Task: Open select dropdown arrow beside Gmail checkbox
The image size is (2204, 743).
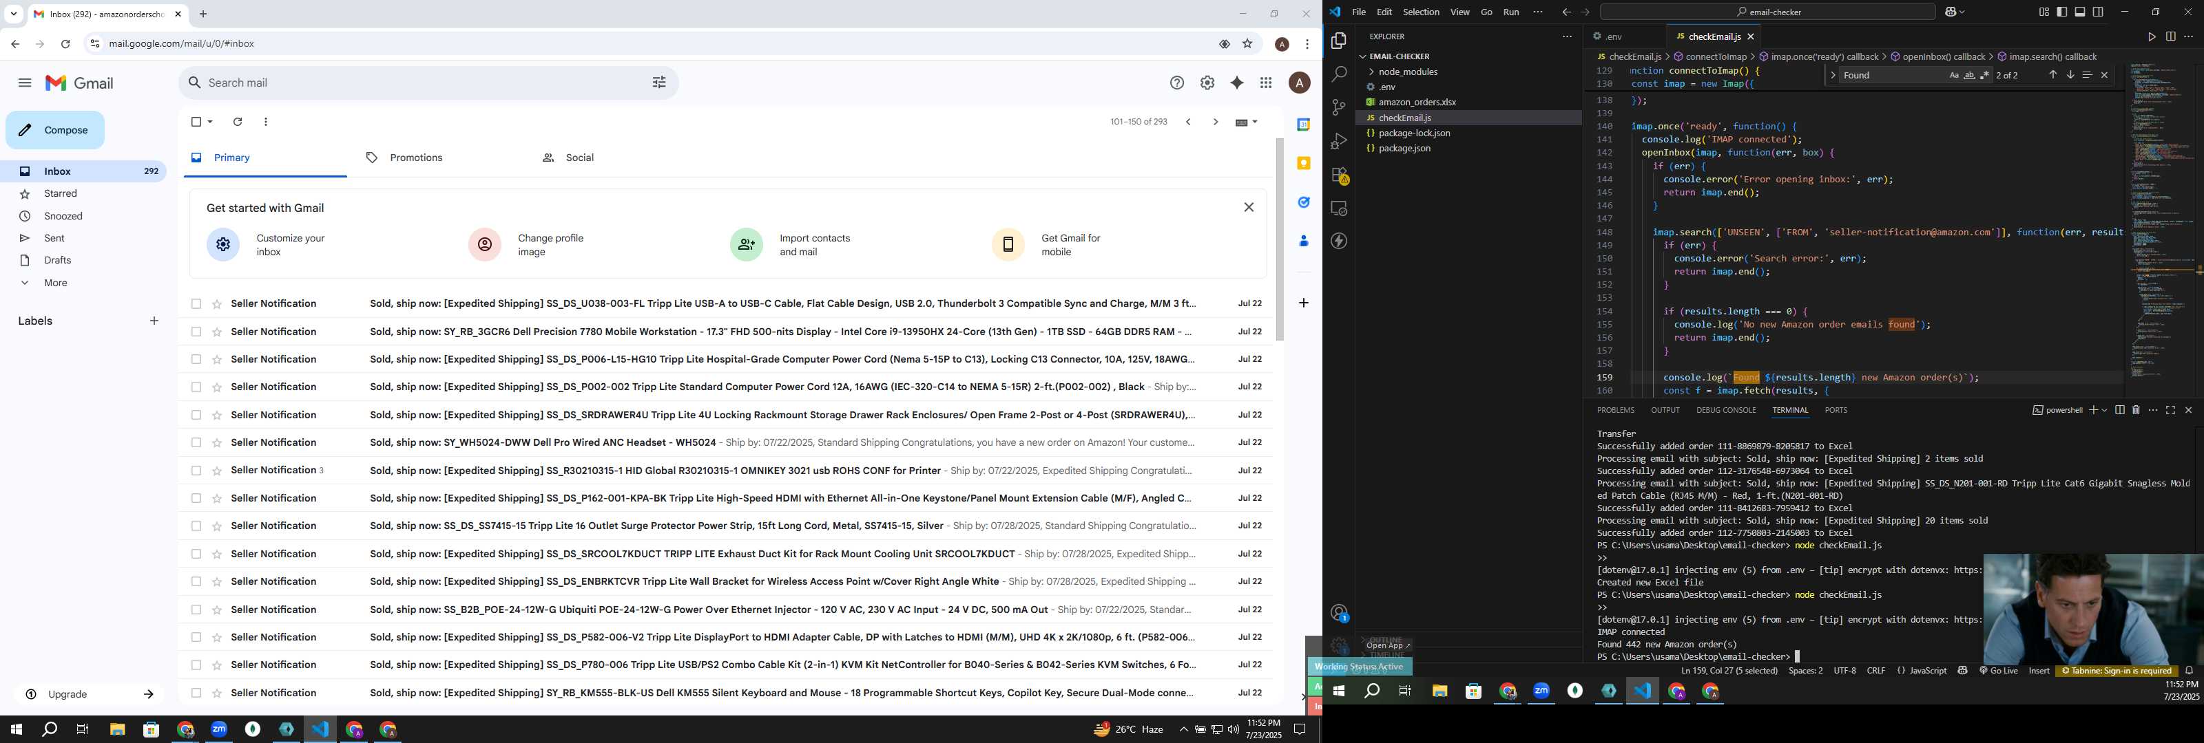Action: (x=211, y=122)
